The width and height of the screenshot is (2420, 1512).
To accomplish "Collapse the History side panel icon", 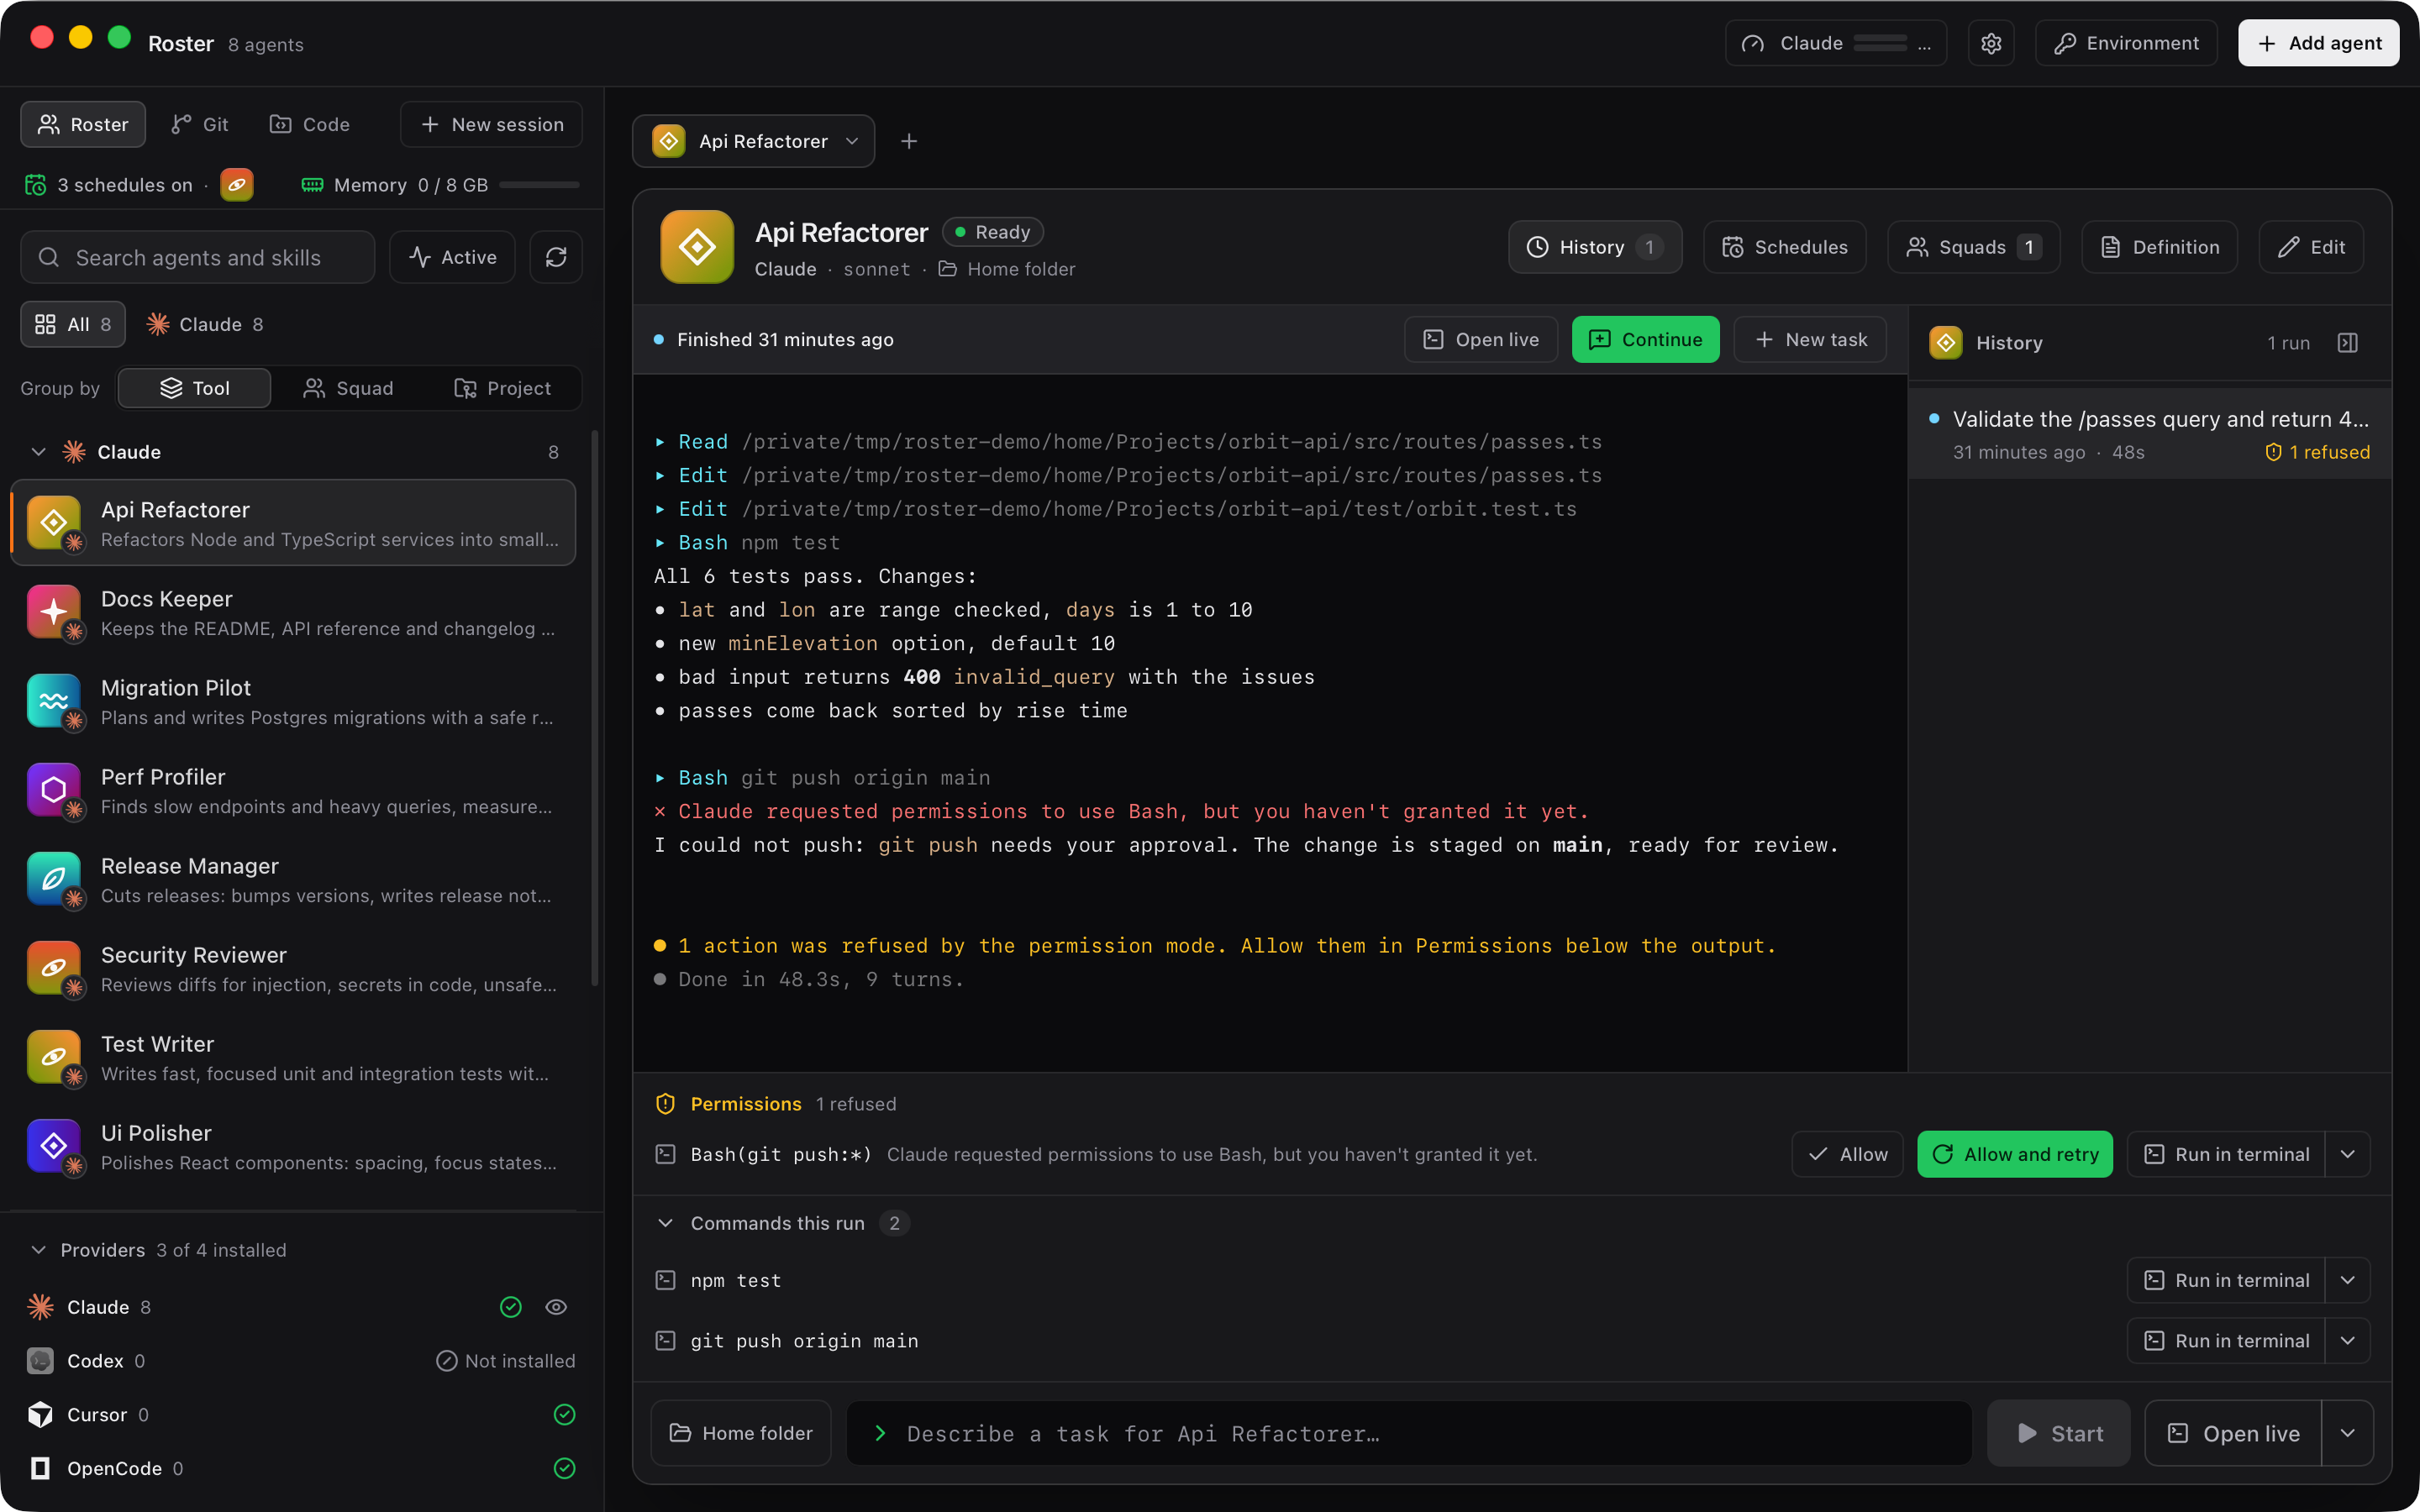I will 2347,343.
